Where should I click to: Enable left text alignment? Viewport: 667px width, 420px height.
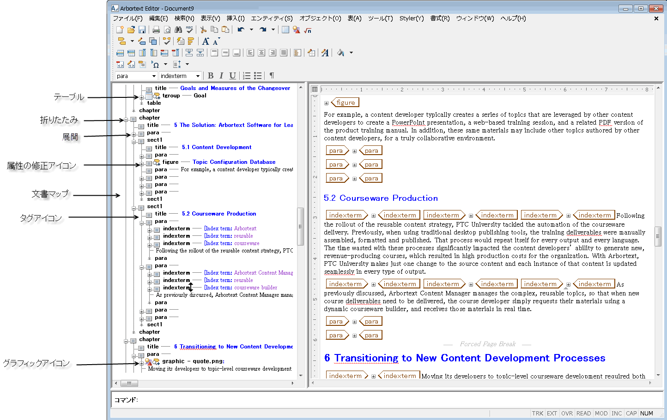(250, 53)
